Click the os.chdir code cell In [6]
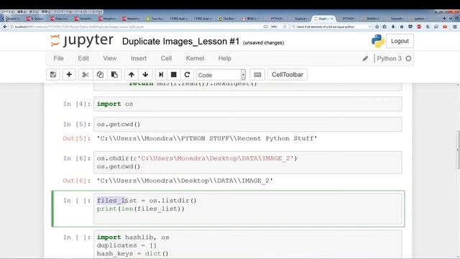The height and width of the screenshot is (259, 460). point(247,163)
